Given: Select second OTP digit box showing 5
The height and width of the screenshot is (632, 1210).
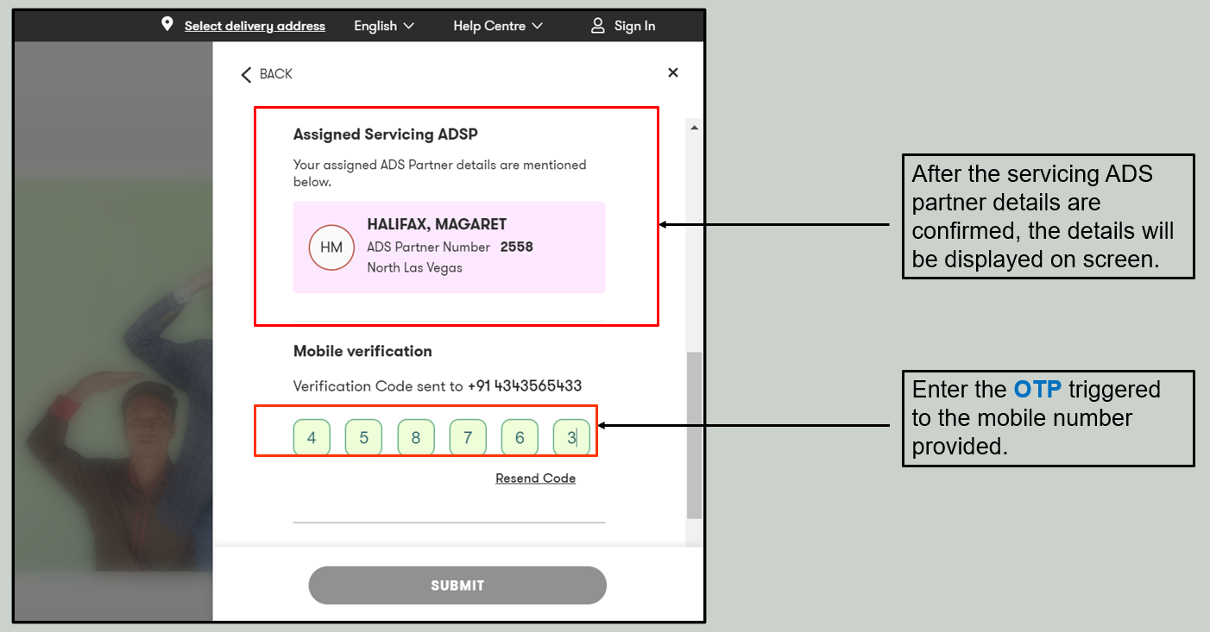Looking at the screenshot, I should [363, 438].
